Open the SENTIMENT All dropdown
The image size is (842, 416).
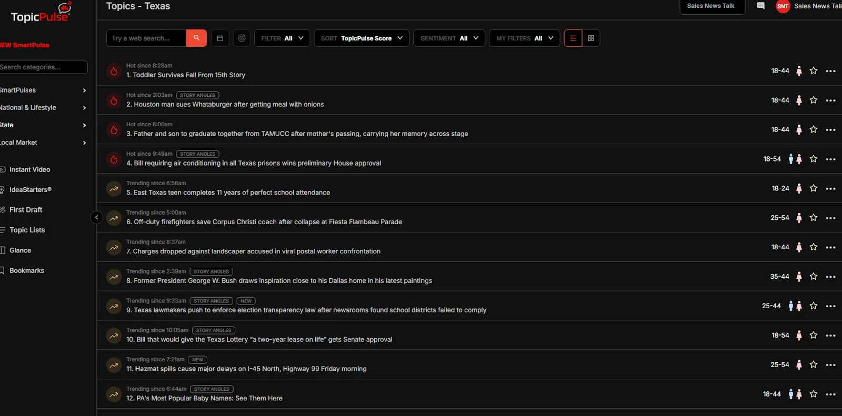point(449,38)
